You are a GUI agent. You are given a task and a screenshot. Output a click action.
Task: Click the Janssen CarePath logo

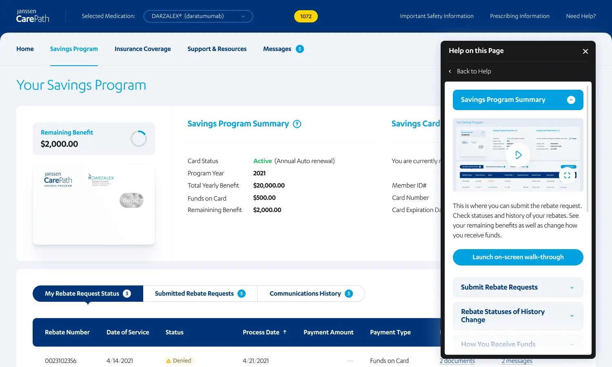tap(33, 16)
